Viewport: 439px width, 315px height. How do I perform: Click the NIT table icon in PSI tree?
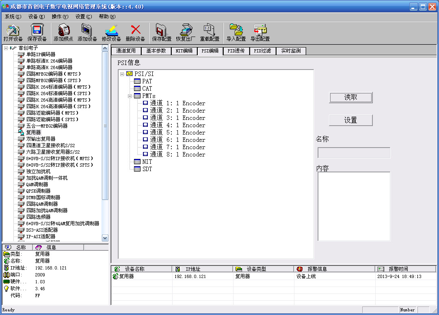click(x=137, y=162)
